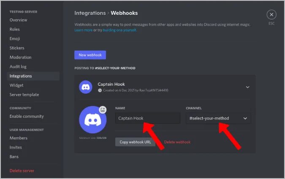Click the clock icon beside creation date
The image size is (285, 179).
(100, 90)
